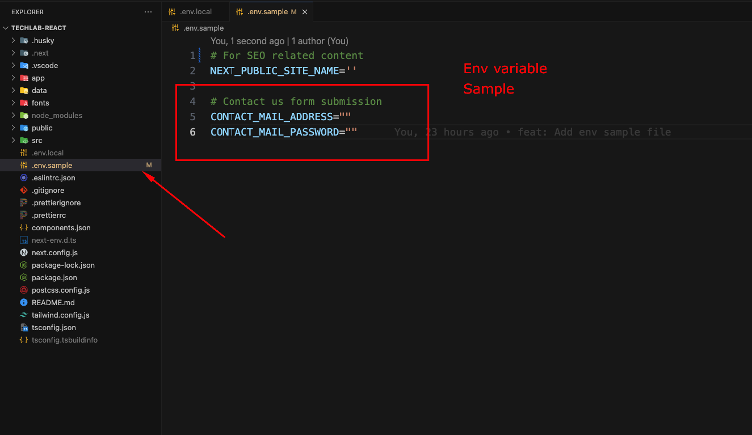This screenshot has height=435, width=752.
Task: Click .env.sample in the breadcrumb bar
Action: (x=203, y=28)
